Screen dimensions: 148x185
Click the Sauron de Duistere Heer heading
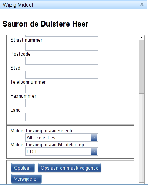tap(46, 24)
